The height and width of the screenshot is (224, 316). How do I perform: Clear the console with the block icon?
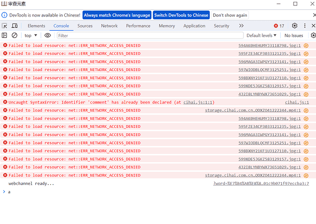click(15, 35)
